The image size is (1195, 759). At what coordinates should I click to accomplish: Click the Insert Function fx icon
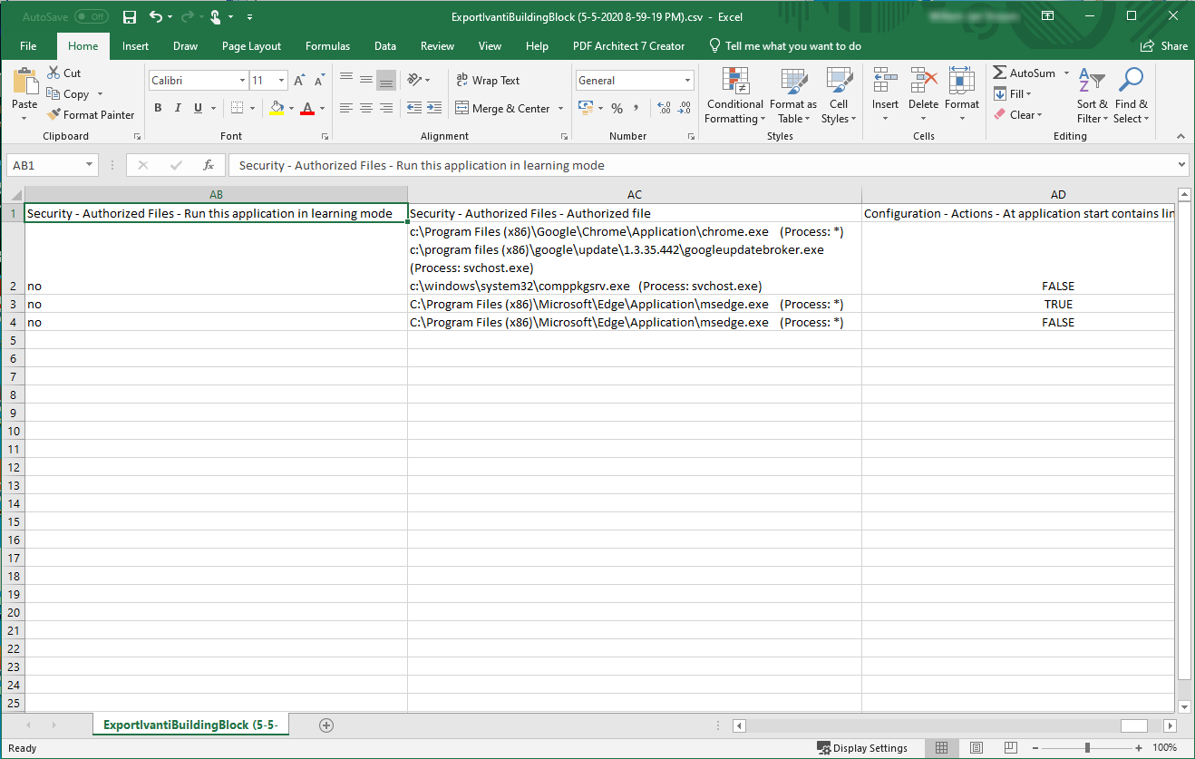click(x=209, y=165)
